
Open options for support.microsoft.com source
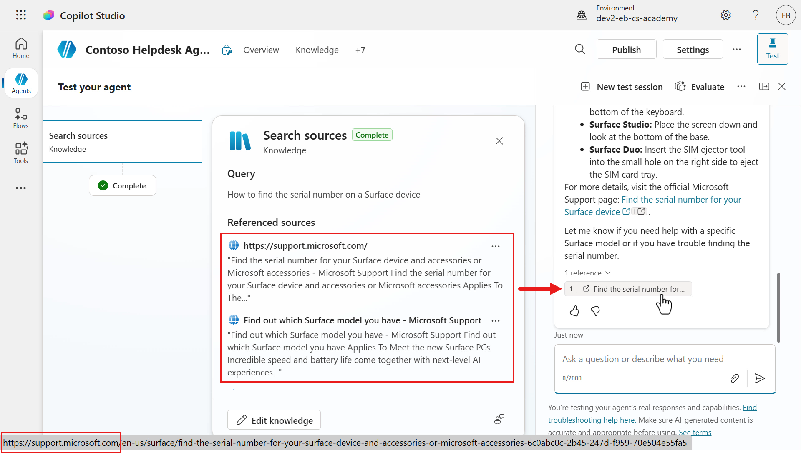(x=495, y=246)
